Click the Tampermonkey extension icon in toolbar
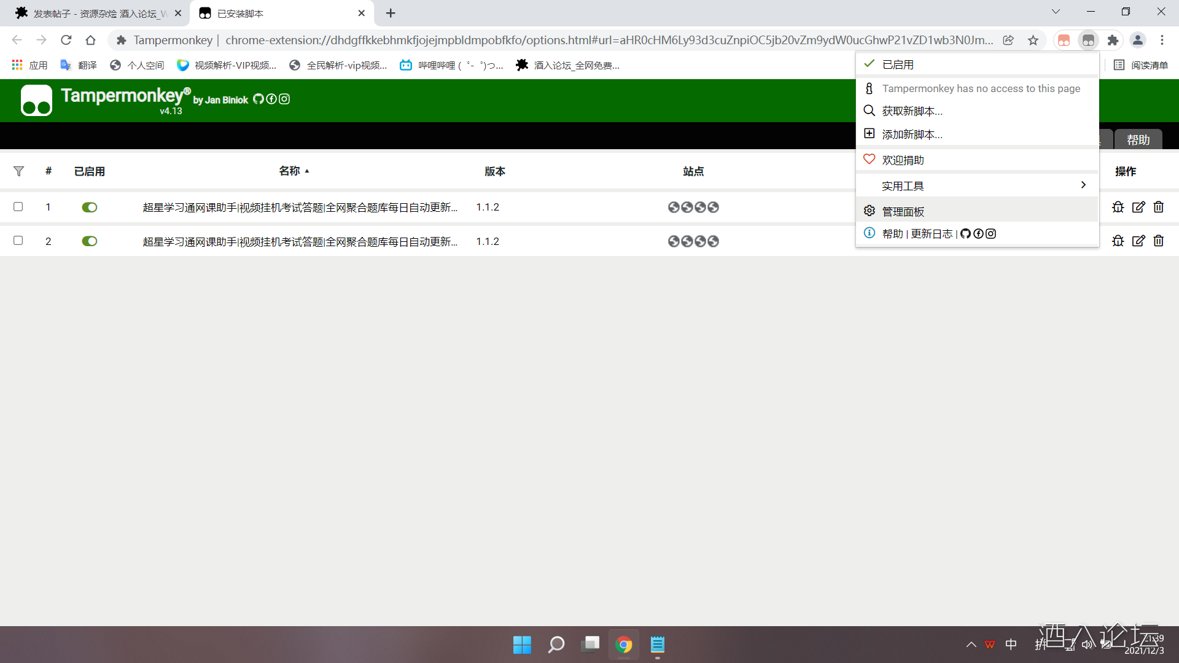This screenshot has width=1179, height=663. pos(1088,40)
